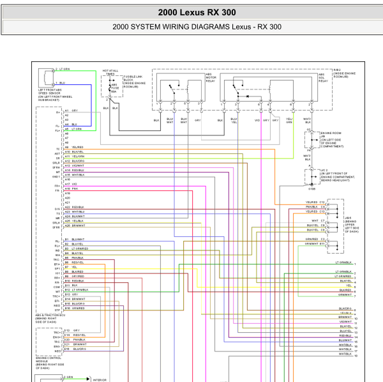Click pin label 'B6 RED/YEL'
Screen dimensions: 383x382
tap(74, 263)
